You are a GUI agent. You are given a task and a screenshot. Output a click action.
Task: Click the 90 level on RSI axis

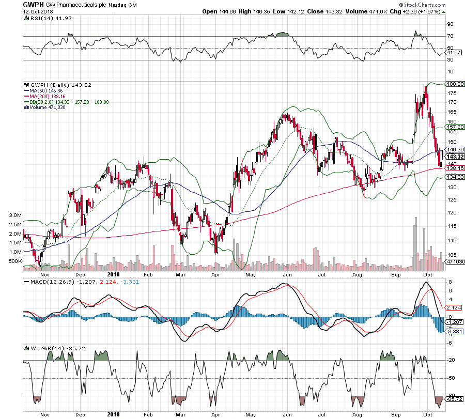tap(450, 24)
